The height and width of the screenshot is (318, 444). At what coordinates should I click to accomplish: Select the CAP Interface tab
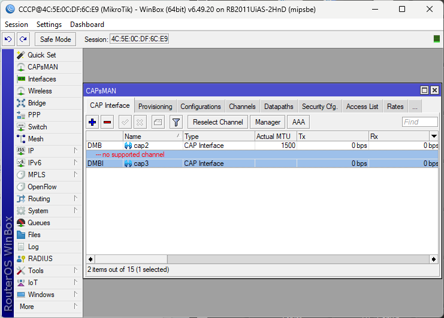[110, 105]
